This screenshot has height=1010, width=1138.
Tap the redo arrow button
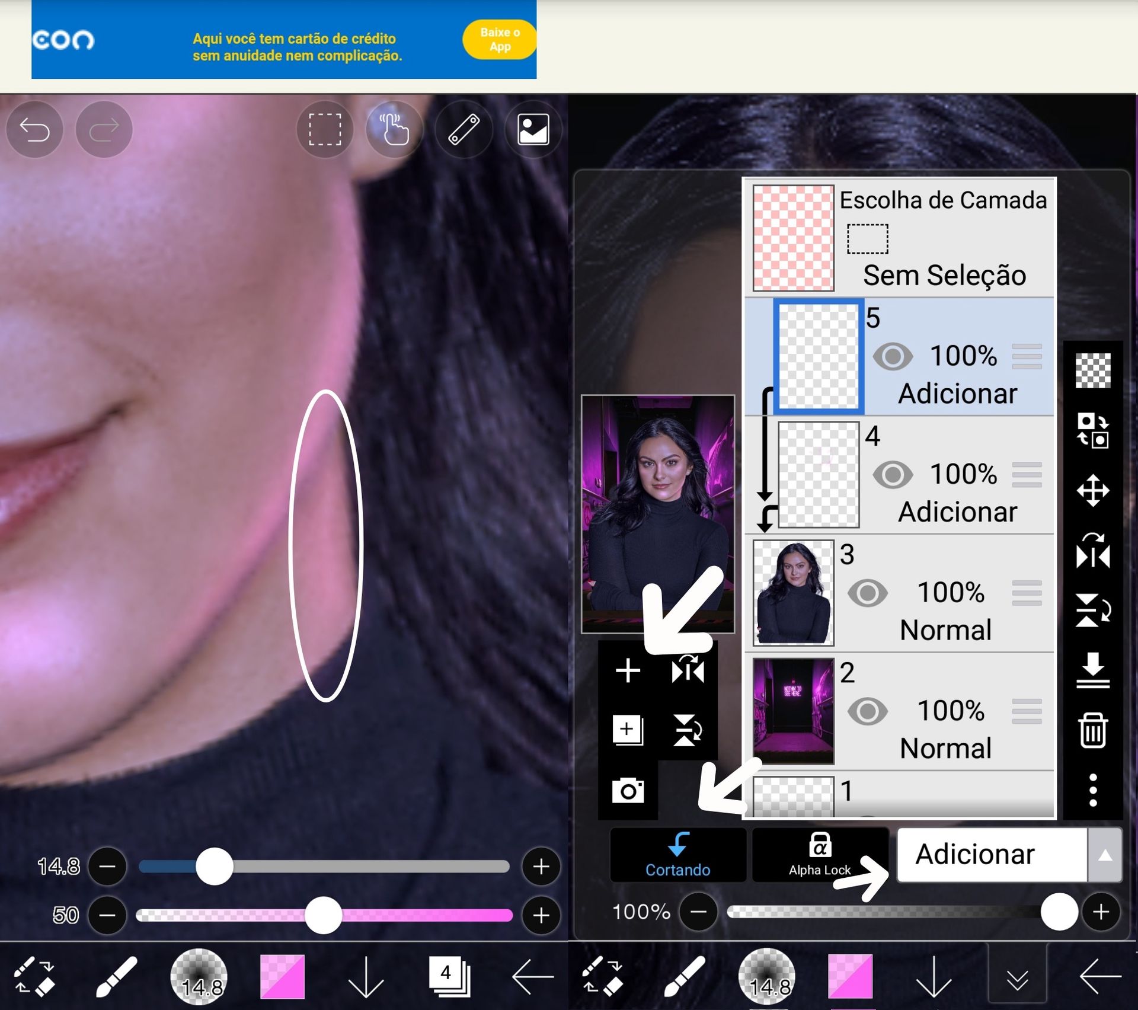(104, 130)
